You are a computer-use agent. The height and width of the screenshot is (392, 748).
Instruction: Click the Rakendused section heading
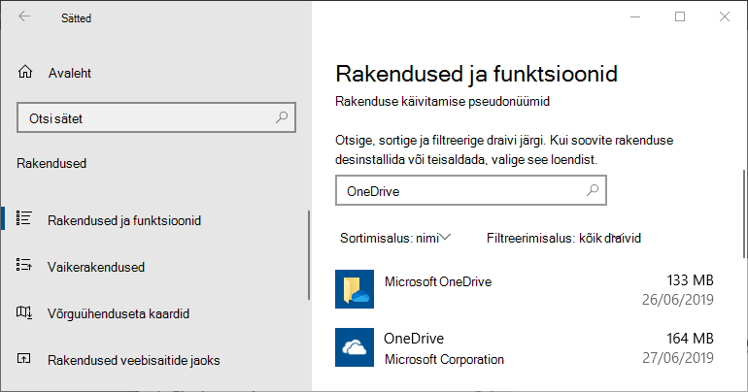click(51, 163)
